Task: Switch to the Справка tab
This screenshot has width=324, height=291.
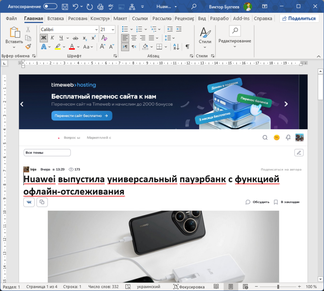Action: coord(263,18)
